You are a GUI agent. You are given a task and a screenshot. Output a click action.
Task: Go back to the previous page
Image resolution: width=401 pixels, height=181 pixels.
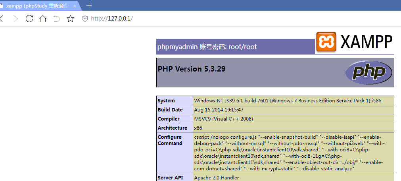[1, 19]
